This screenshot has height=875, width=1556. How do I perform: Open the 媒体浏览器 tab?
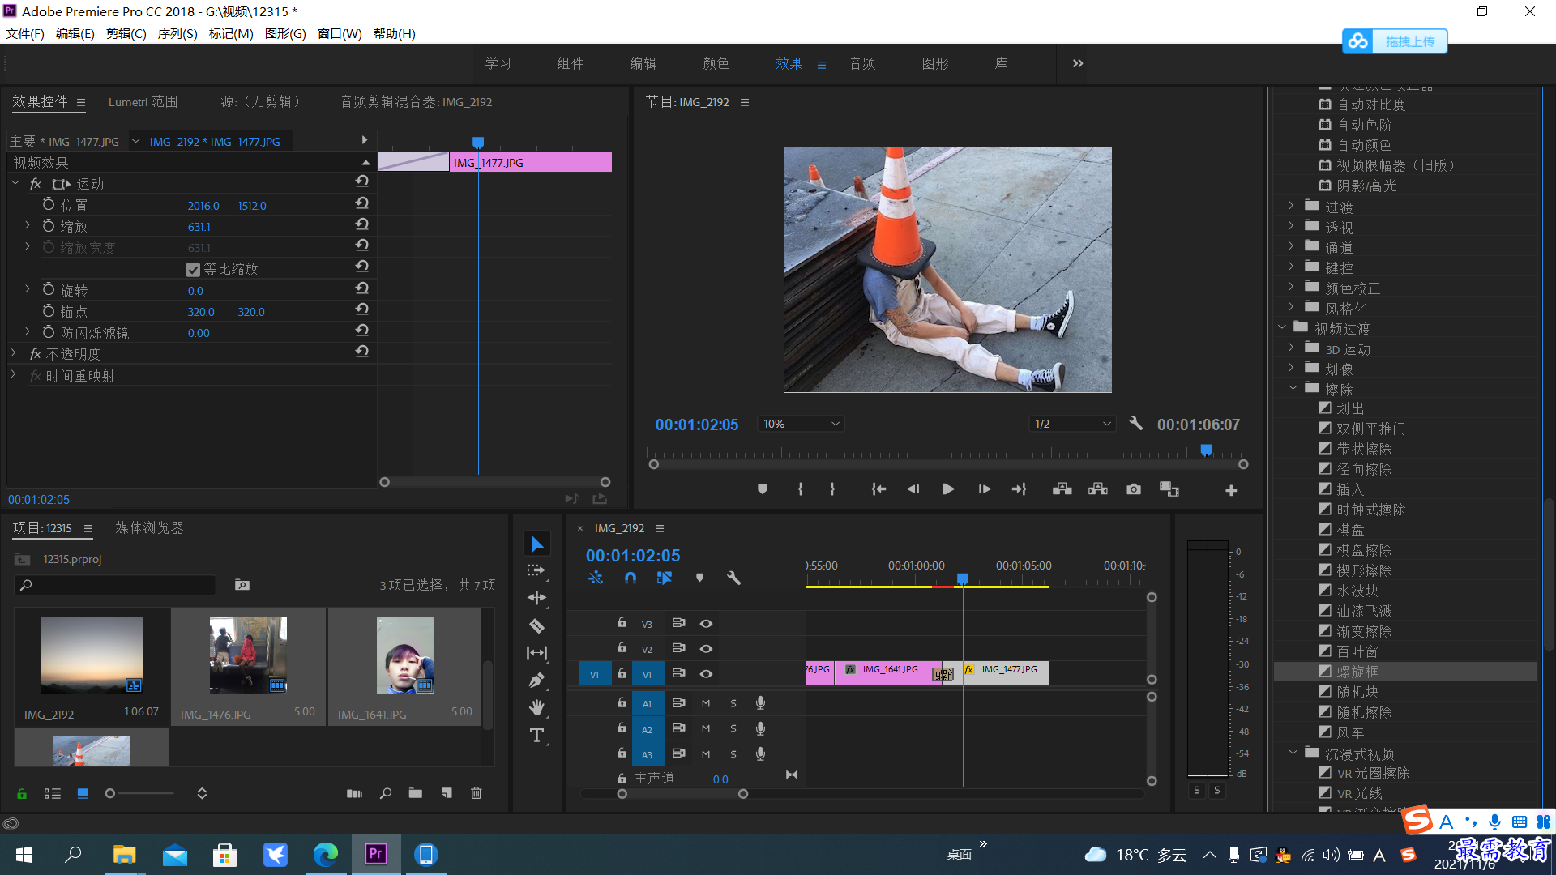point(150,527)
